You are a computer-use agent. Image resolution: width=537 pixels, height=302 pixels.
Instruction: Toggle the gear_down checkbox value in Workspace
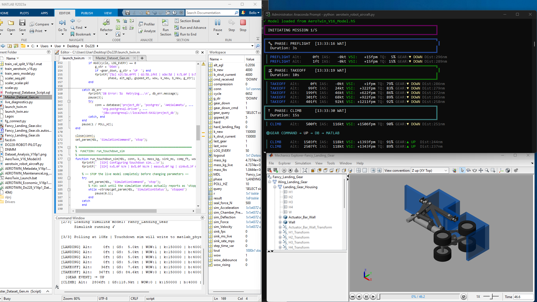[x=211, y=103]
